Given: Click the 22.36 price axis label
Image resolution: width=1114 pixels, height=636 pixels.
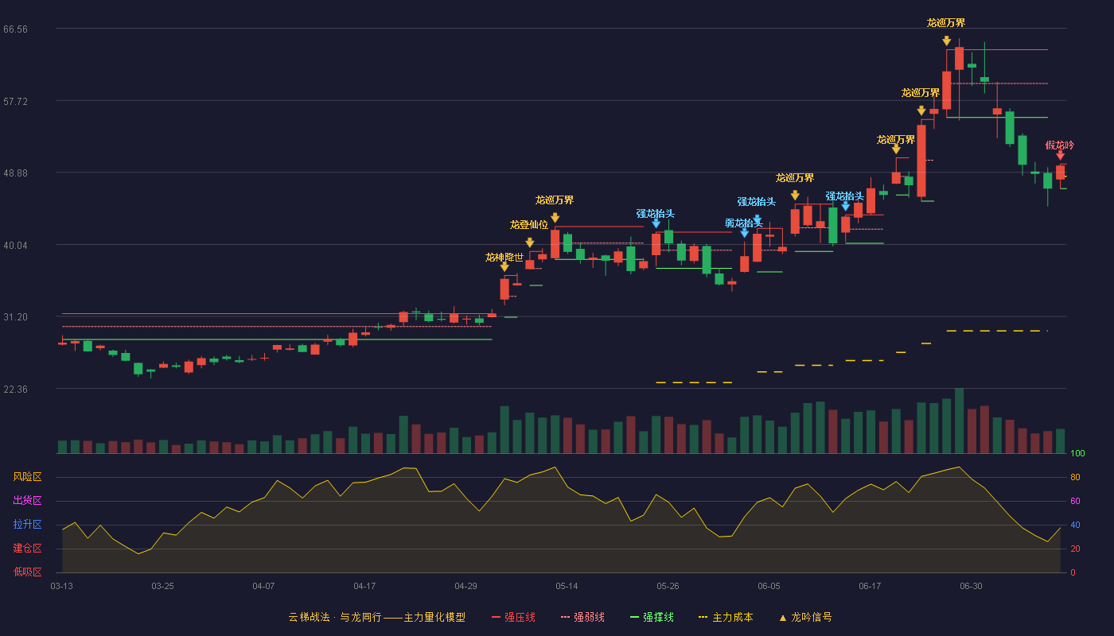Looking at the screenshot, I should (15, 389).
